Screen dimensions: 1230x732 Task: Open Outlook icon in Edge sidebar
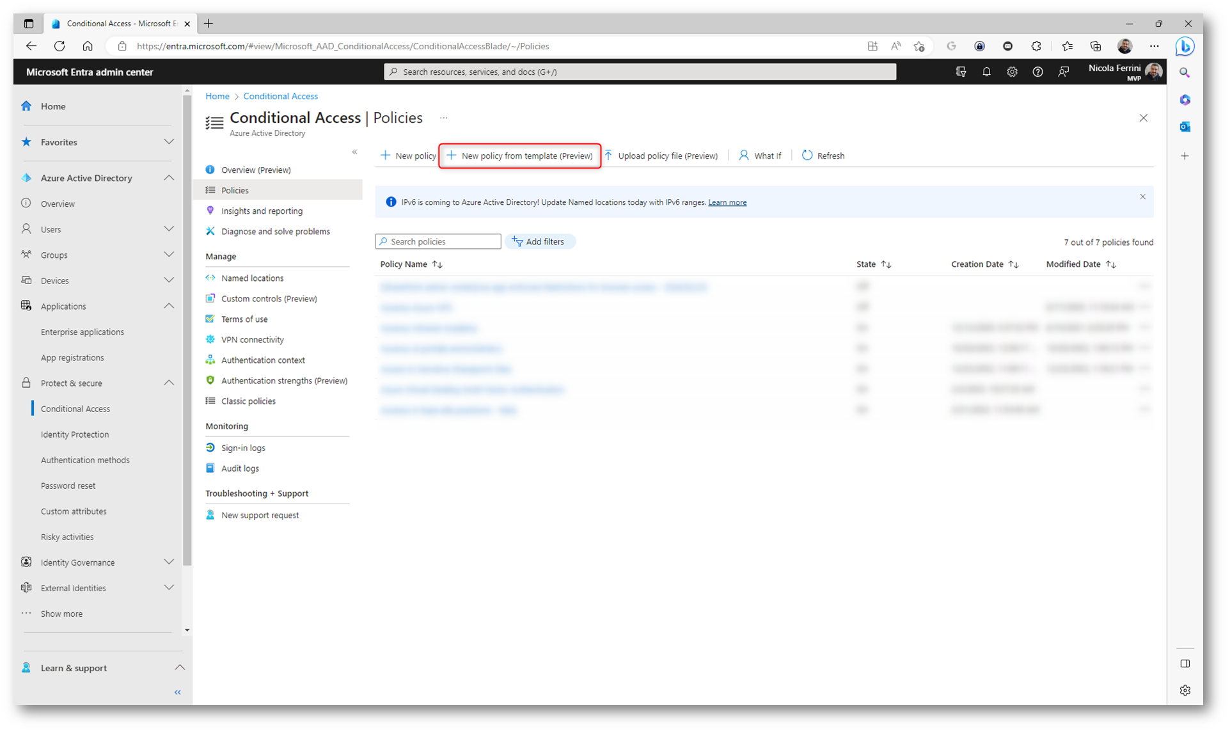pos(1185,127)
